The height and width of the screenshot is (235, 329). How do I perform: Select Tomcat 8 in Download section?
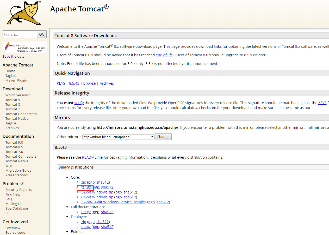pyautogui.click(x=13, y=104)
